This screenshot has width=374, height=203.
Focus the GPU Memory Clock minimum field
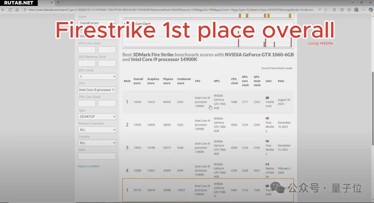tap(87, 63)
